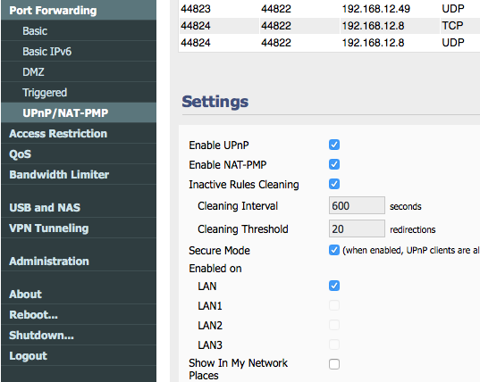Click the Reboot... link
Image resolution: width=480 pixels, height=382 pixels.
(x=33, y=315)
